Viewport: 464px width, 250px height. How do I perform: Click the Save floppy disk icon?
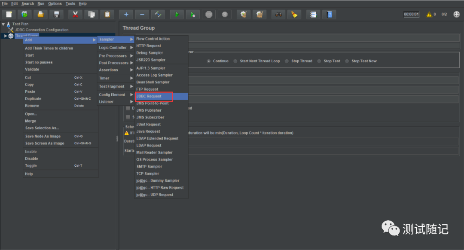57,14
